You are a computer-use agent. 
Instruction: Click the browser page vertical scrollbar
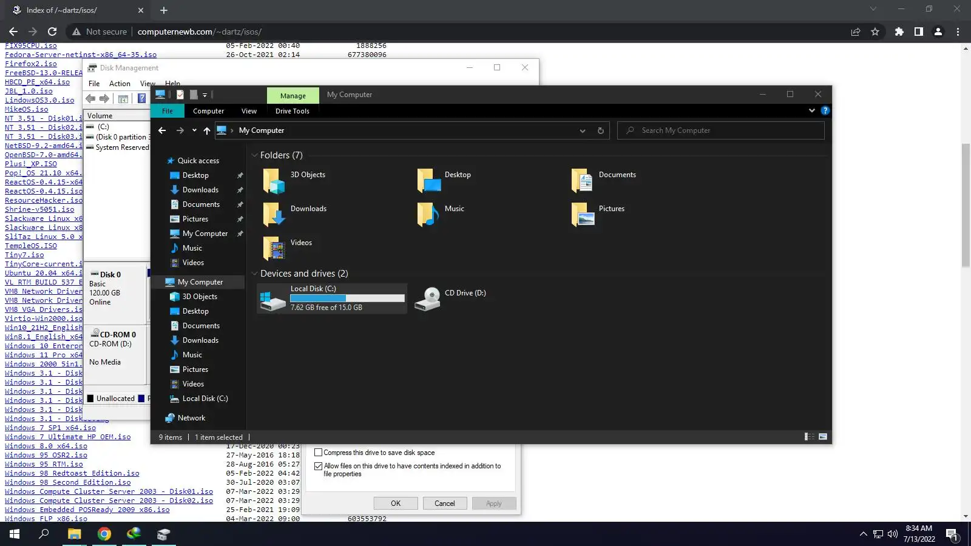click(x=966, y=206)
